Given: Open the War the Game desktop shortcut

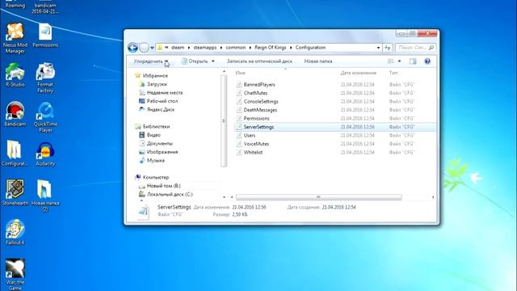Looking at the screenshot, I should pyautogui.click(x=15, y=275).
